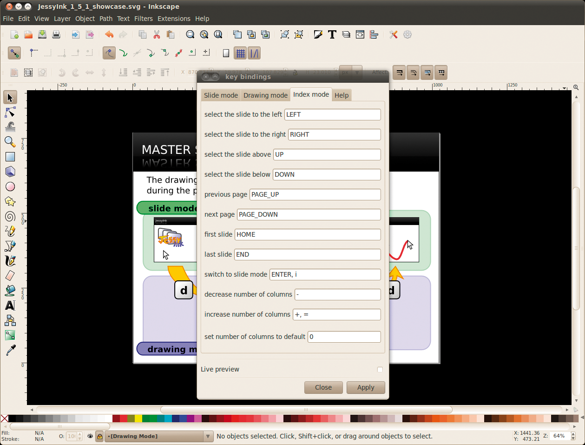Adjust the opacity stepper arrows

coord(79,436)
